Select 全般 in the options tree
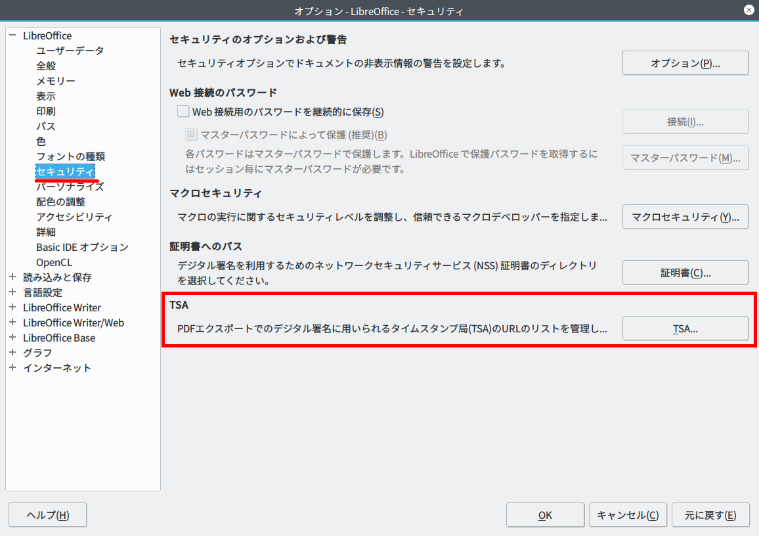The image size is (759, 536). (x=46, y=66)
